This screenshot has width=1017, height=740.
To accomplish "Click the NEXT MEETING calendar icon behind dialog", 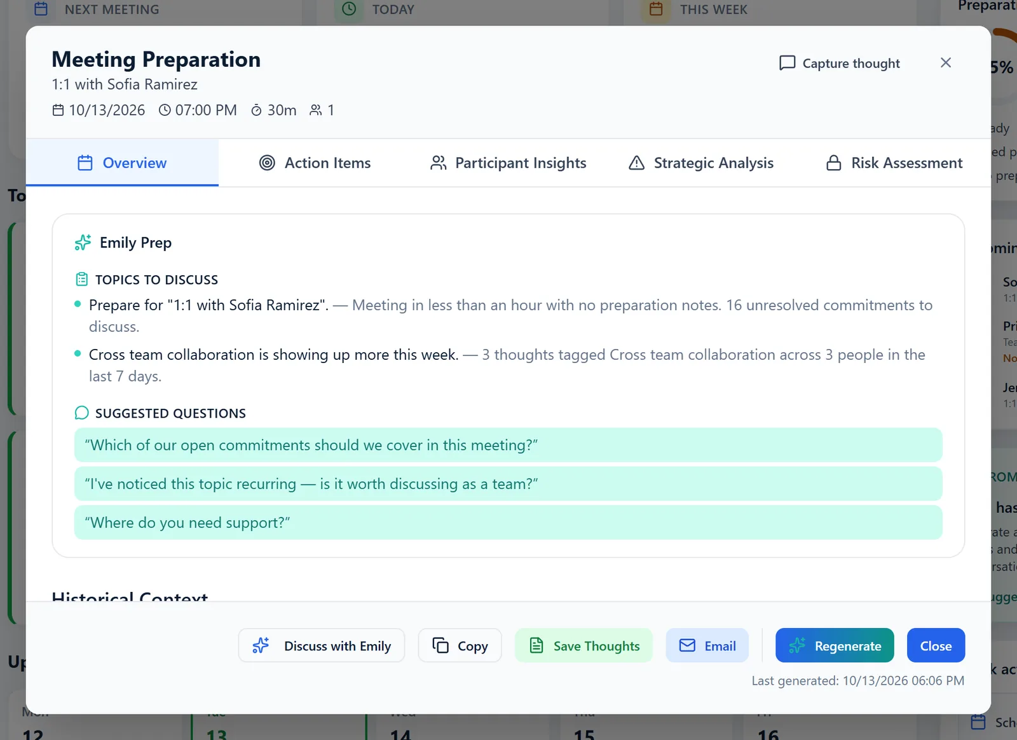I will click(x=41, y=9).
